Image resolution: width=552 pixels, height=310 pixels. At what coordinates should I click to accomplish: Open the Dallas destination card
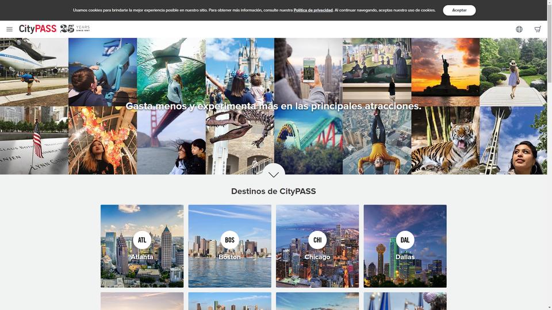coord(405,246)
